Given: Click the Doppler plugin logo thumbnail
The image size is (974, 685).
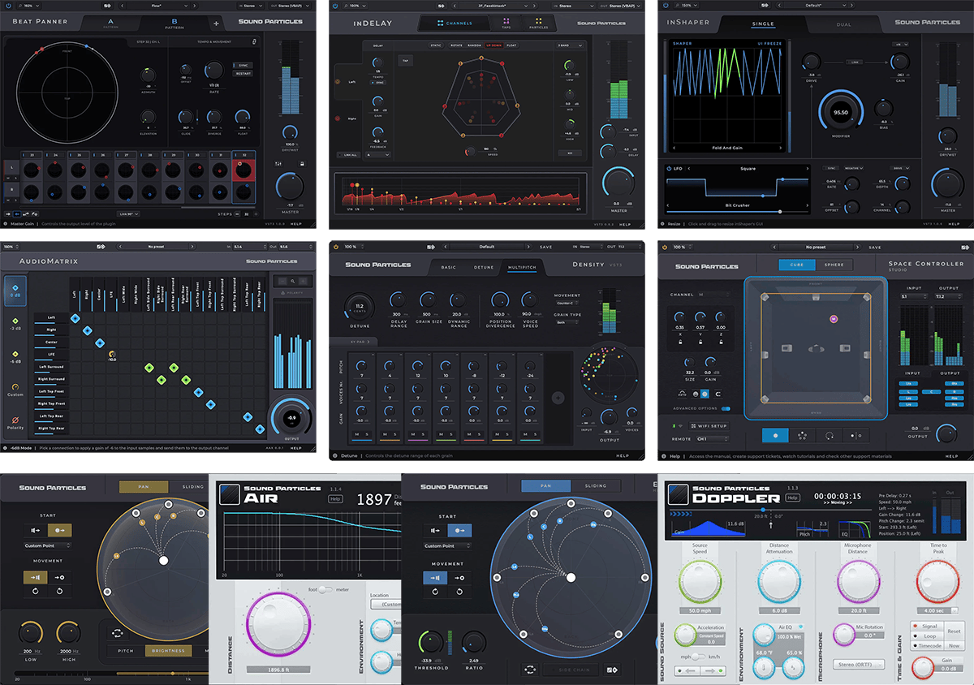Looking at the screenshot, I should pos(678,495).
